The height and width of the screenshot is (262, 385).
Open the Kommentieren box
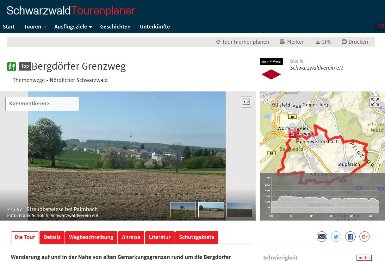pos(42,104)
